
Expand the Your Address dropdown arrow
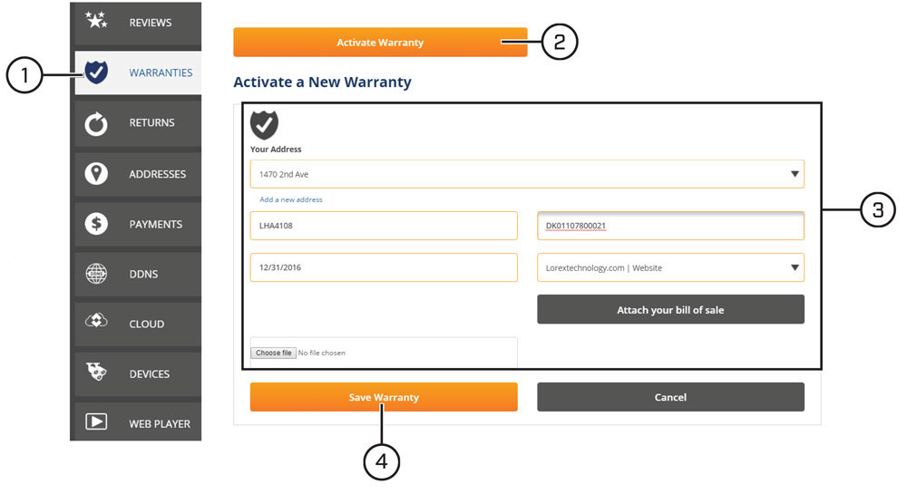coord(795,174)
